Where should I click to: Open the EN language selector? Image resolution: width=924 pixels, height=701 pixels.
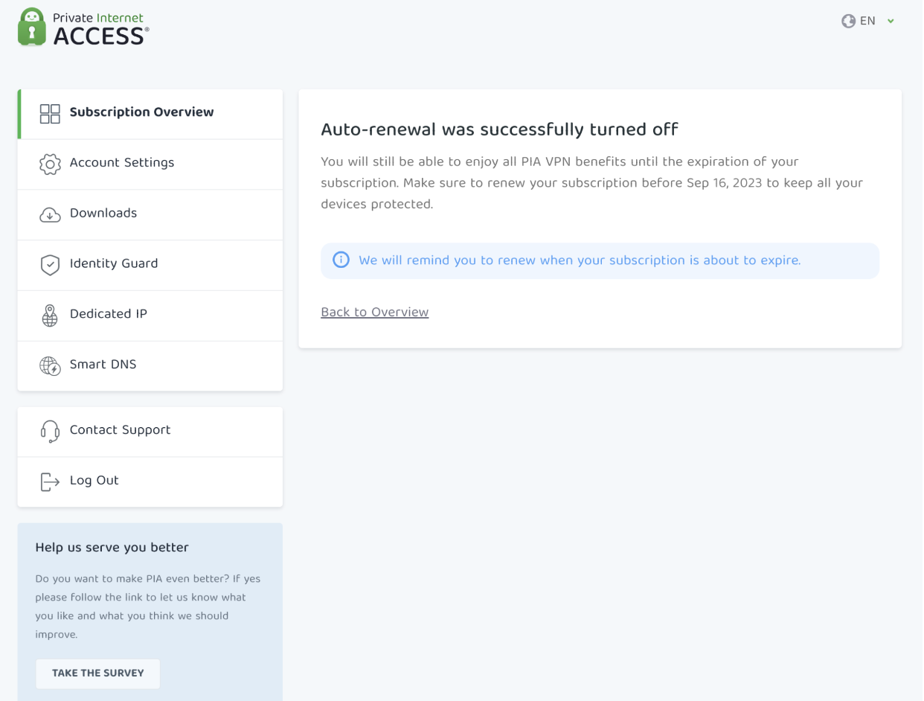click(867, 21)
